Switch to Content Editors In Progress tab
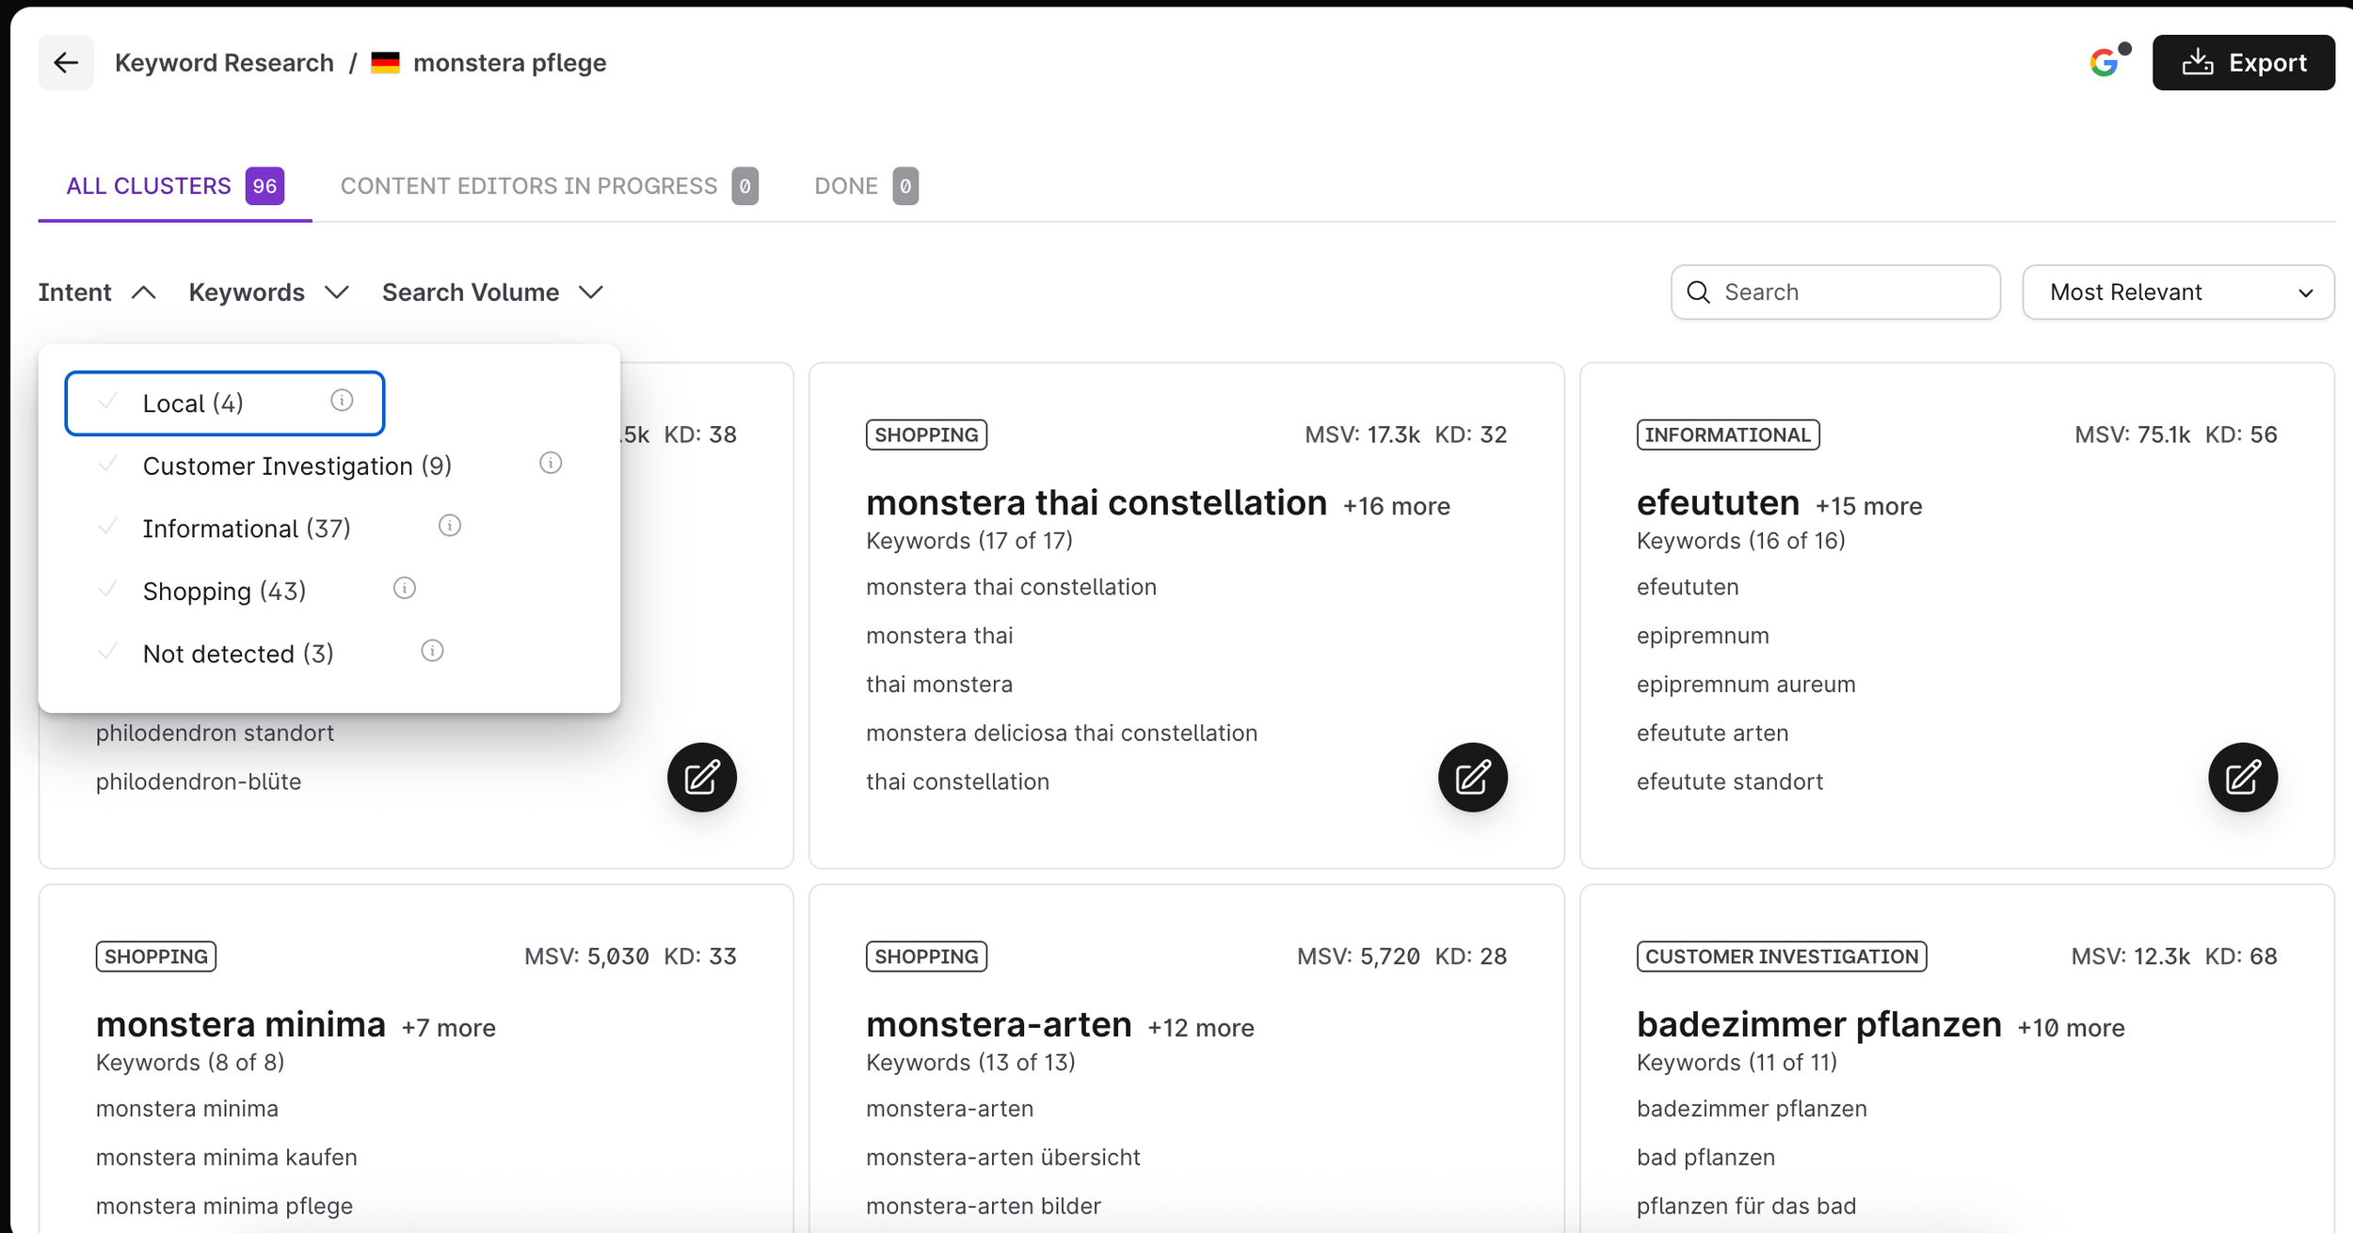Screen dimensions: 2353x1233 [548, 186]
